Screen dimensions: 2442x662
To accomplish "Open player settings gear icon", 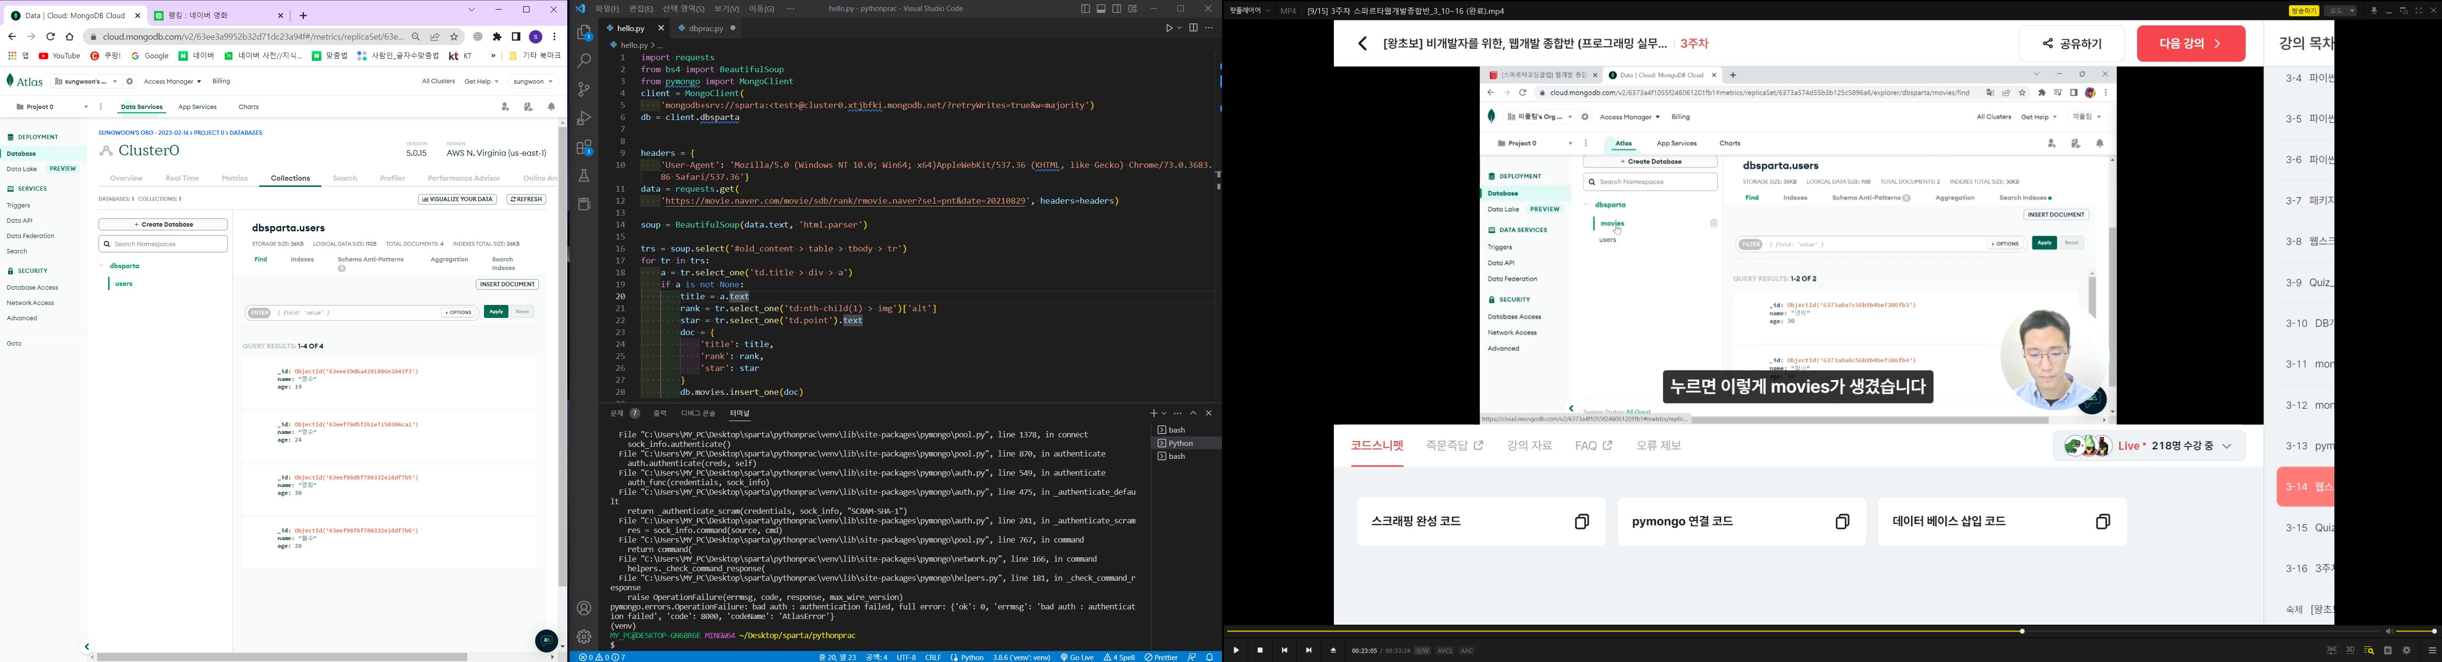I will pyautogui.click(x=2407, y=651).
